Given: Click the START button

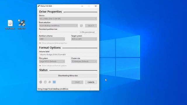Looking at the screenshot, I should (77, 82).
